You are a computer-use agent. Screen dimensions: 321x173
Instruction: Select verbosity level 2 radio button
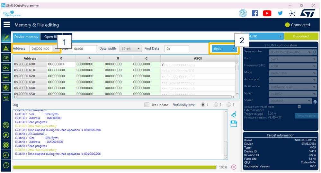click(x=216, y=105)
